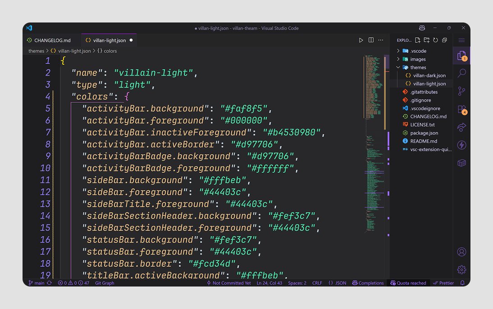The image size is (493, 309).
Task: Open LICENSE.txt in Explorer
Action: [x=422, y=125]
